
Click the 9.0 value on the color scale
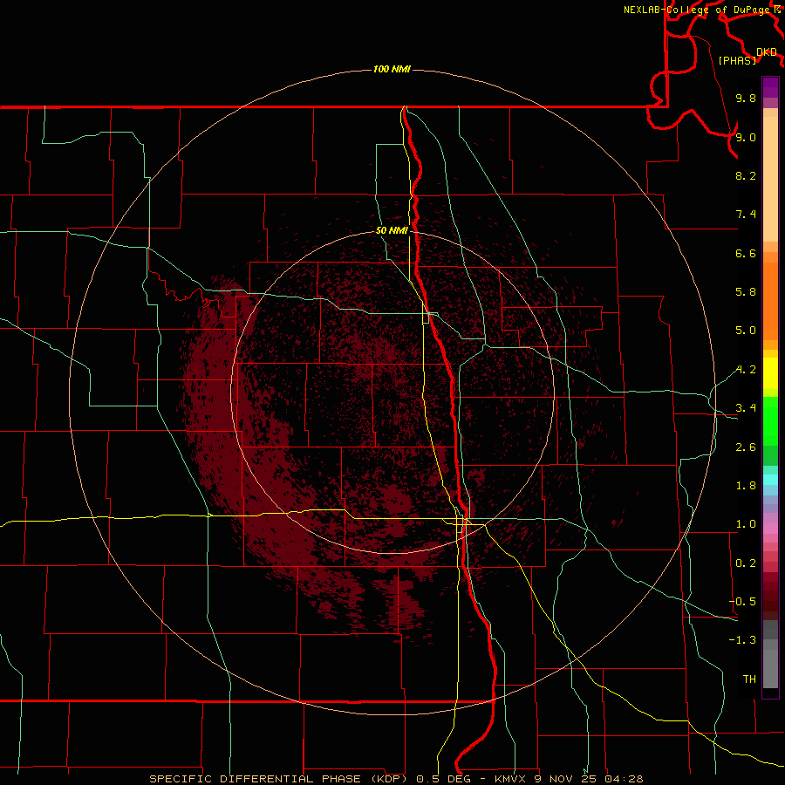[x=746, y=137]
